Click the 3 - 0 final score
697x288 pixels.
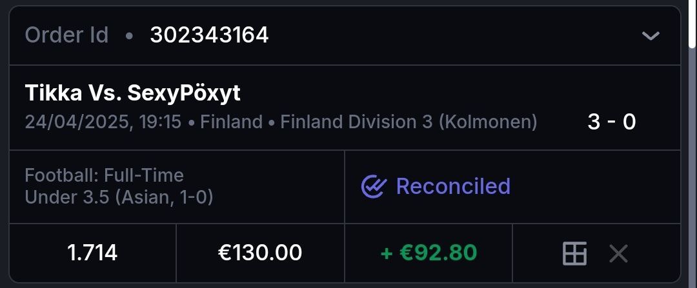coord(611,122)
